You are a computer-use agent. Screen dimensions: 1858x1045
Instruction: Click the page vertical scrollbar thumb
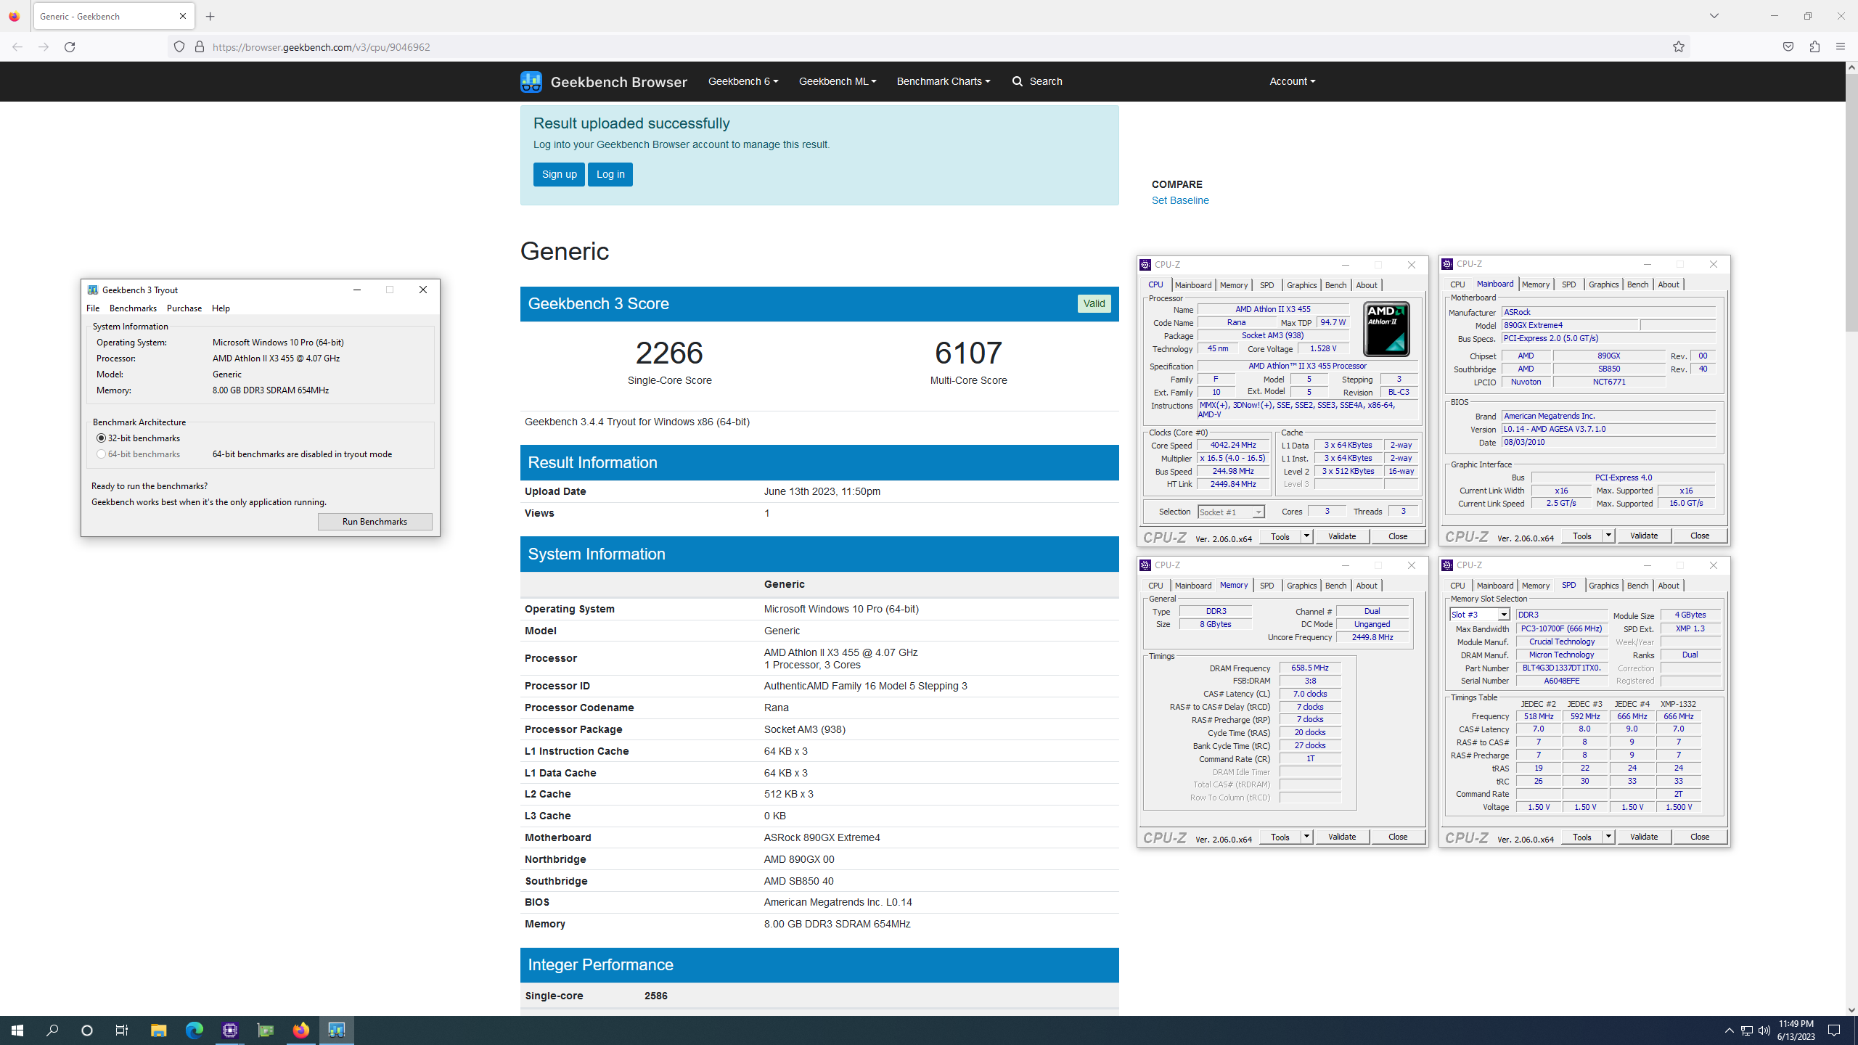coord(1851,203)
